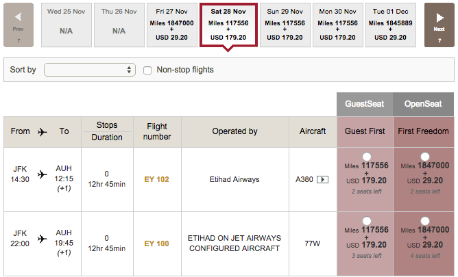Choose Mon 30 Nov date tab
The image size is (458, 277).
337,25
